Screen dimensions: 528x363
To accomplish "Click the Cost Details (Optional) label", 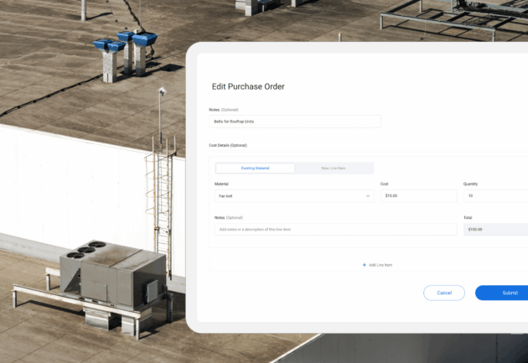I will tap(227, 145).
